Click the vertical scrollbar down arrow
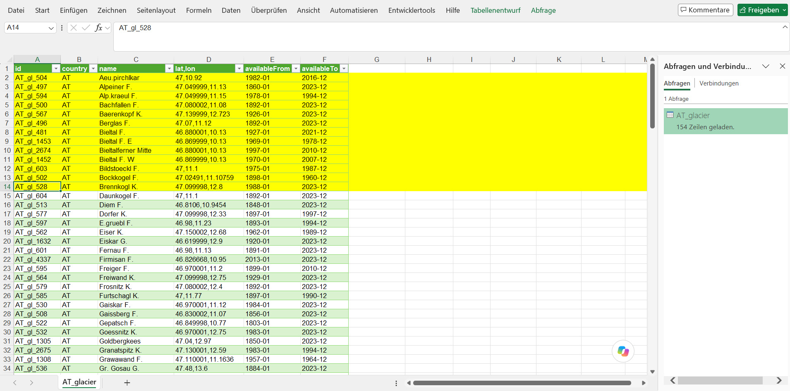 click(x=652, y=372)
